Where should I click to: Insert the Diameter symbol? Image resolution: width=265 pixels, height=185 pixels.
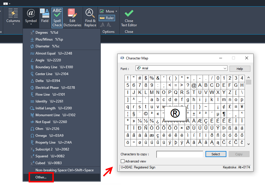click(62, 46)
